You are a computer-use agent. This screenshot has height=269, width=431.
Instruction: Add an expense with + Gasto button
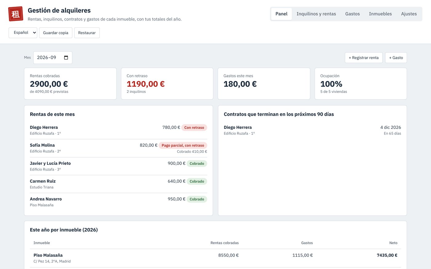coord(396,57)
